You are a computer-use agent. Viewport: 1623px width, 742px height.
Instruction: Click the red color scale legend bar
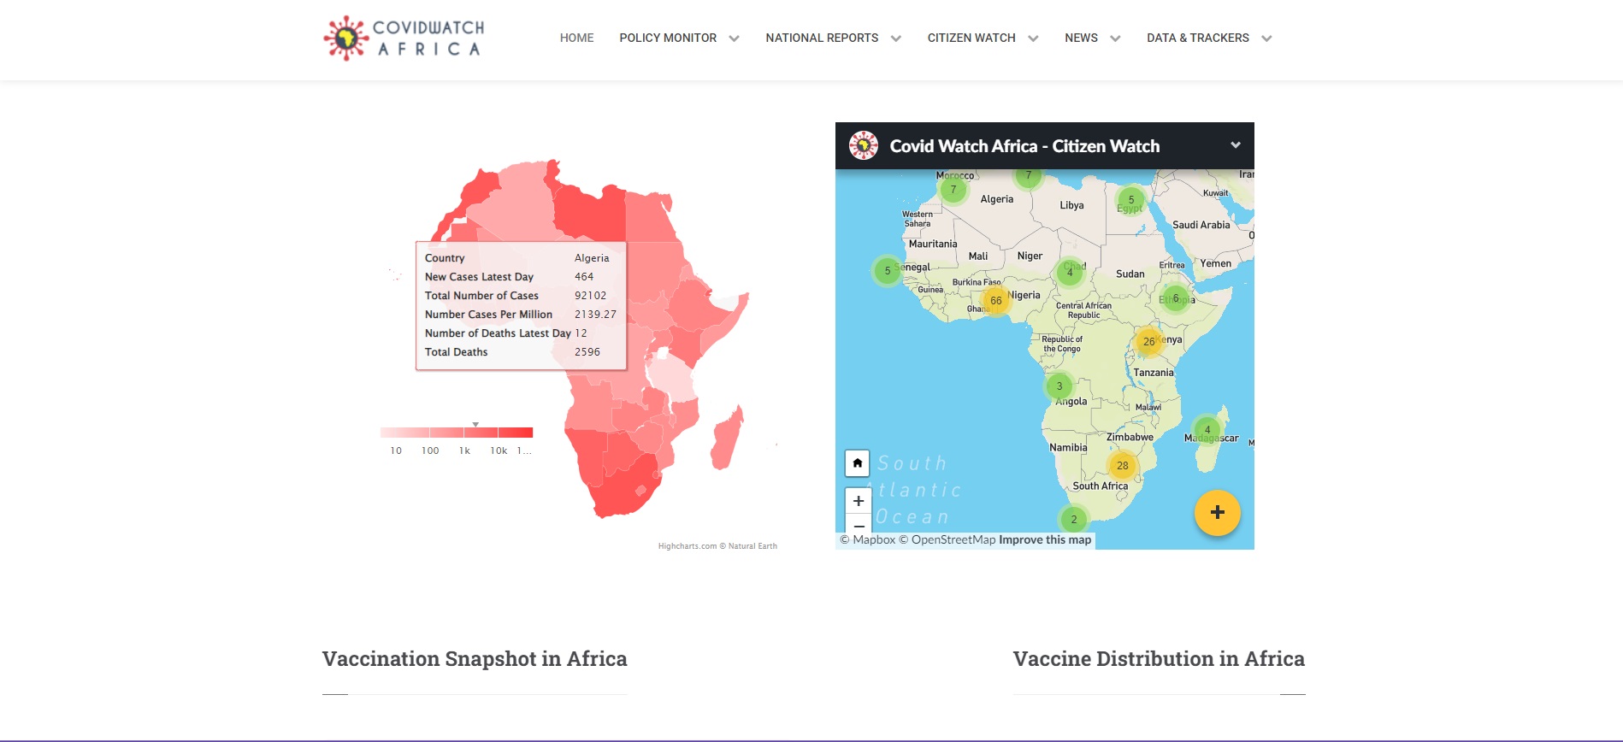point(457,433)
